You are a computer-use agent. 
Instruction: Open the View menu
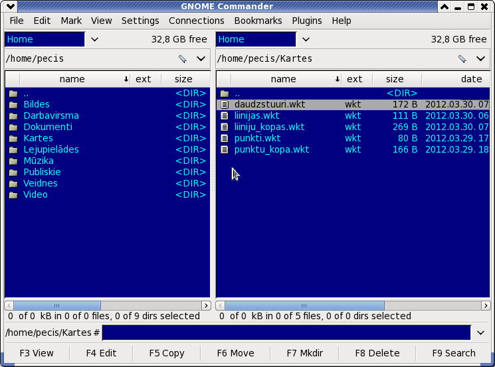(102, 21)
